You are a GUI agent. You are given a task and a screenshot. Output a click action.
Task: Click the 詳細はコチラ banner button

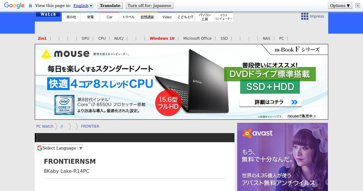[x=270, y=102]
